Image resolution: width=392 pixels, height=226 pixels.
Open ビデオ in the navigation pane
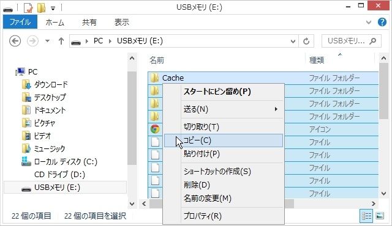pos(42,136)
